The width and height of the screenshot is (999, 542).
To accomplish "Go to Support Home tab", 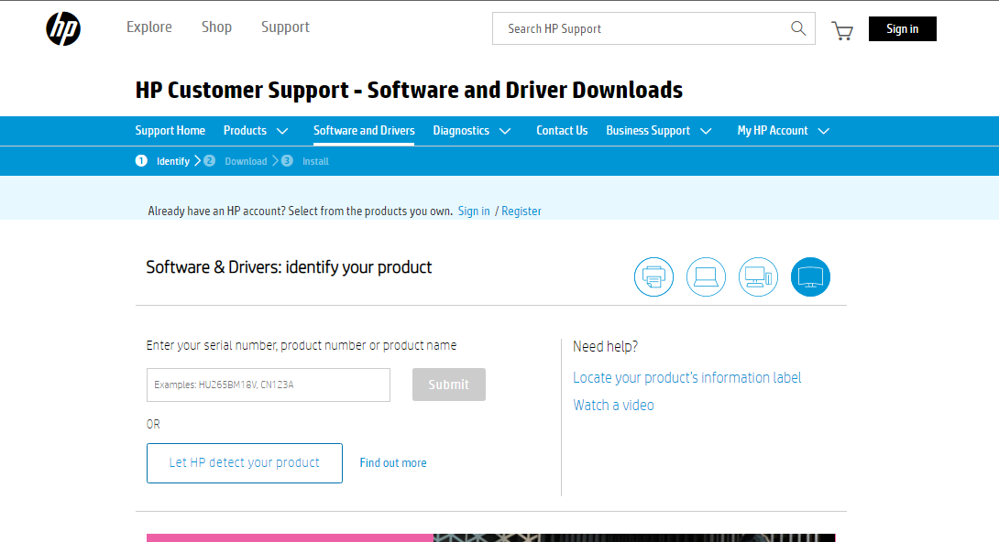I will [x=170, y=131].
